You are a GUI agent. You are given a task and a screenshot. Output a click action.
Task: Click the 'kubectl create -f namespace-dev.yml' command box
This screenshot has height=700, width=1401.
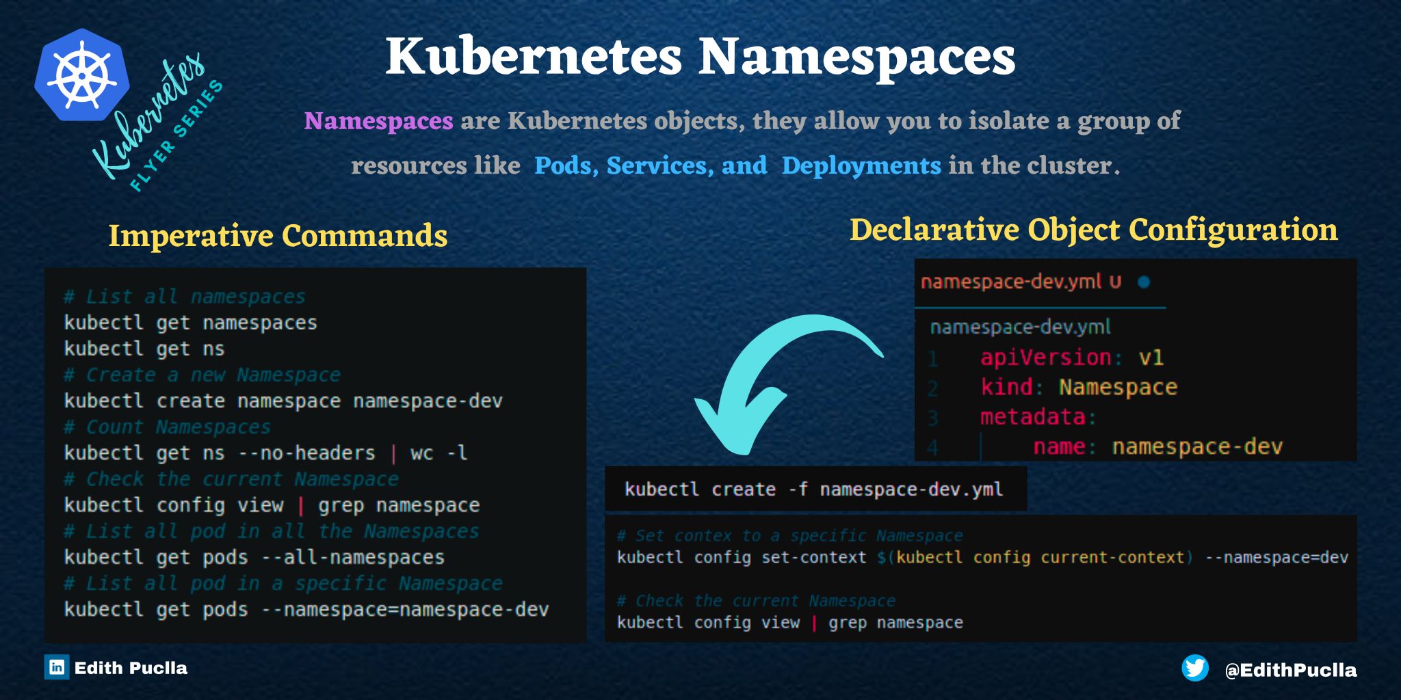pyautogui.click(x=814, y=489)
